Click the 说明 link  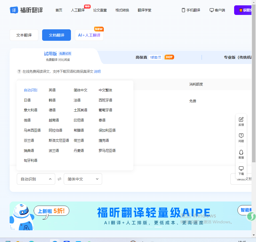pos(97,71)
